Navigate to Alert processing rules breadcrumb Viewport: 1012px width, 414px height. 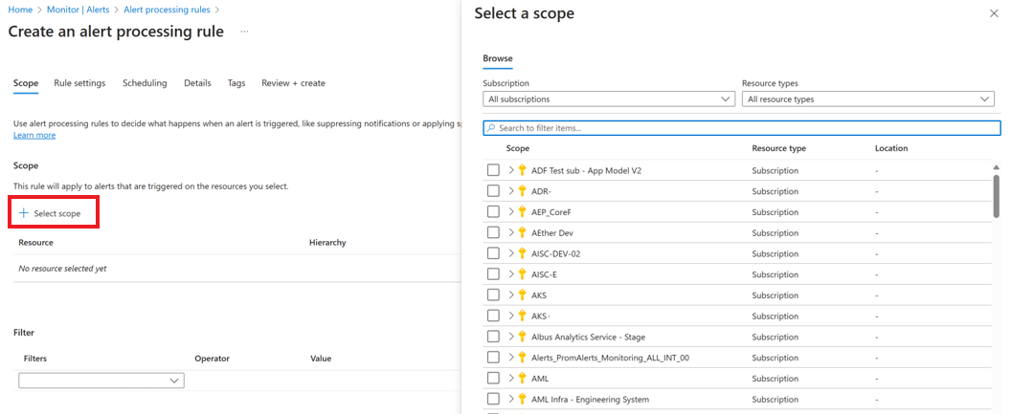[x=169, y=9]
